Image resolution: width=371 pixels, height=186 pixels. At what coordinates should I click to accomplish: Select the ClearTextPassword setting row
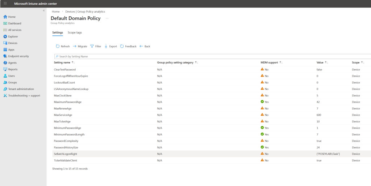tap(212, 70)
